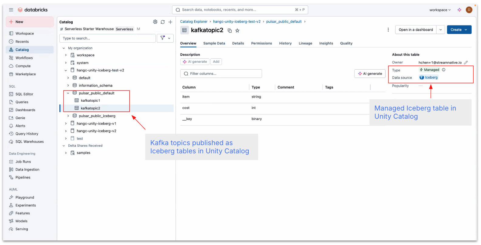Open the kebab menu beside Open in dashboard
Screen dimensions: 481x245
tap(388, 30)
